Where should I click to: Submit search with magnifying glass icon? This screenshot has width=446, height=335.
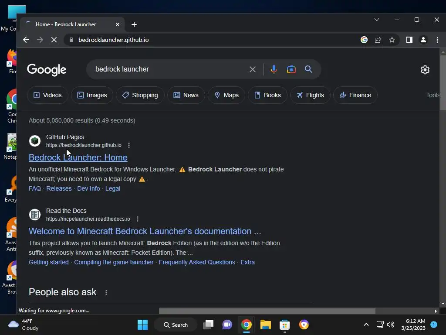coord(309,69)
